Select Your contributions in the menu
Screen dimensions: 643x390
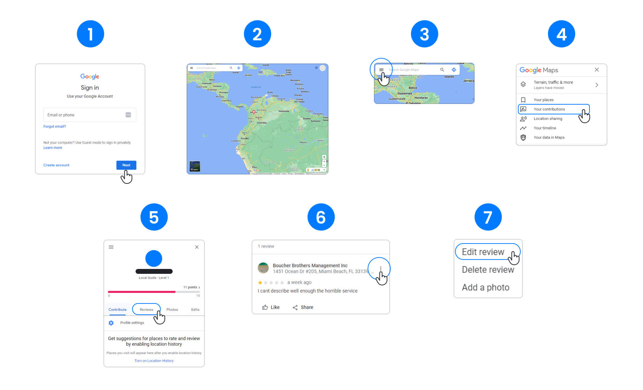tap(554, 109)
